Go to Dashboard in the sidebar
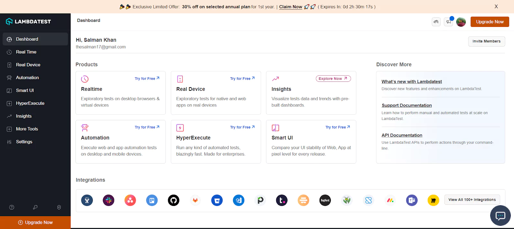This screenshot has width=514, height=229. 35,39
